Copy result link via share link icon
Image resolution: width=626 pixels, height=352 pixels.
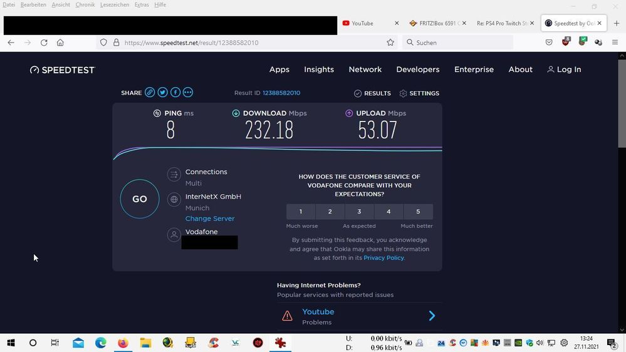[150, 93]
